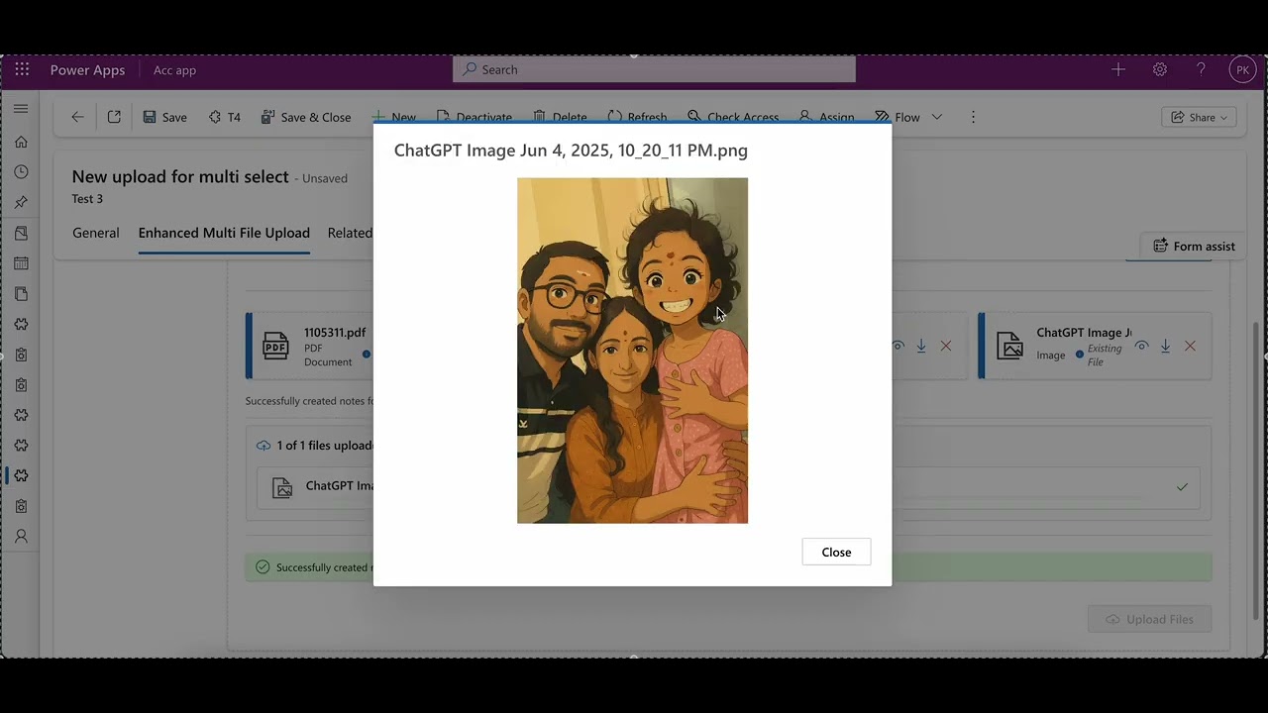Click Save in the command bar
Viewport: 1268px width, 713px height.
tap(164, 117)
